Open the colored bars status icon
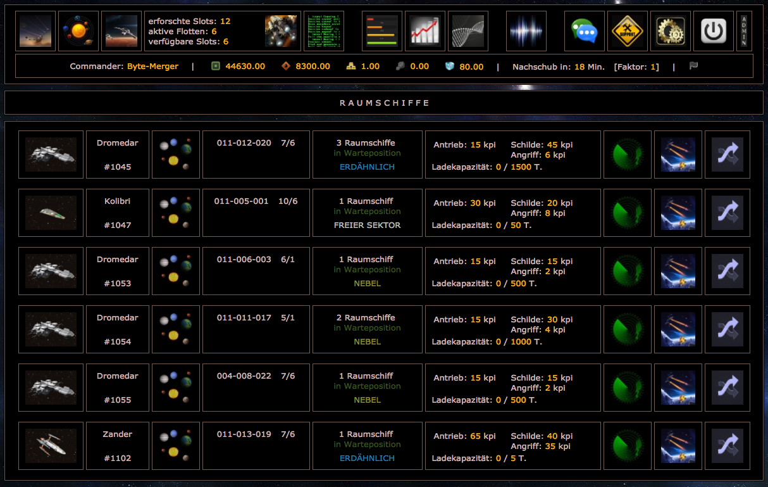This screenshot has height=487, width=768. coord(382,31)
